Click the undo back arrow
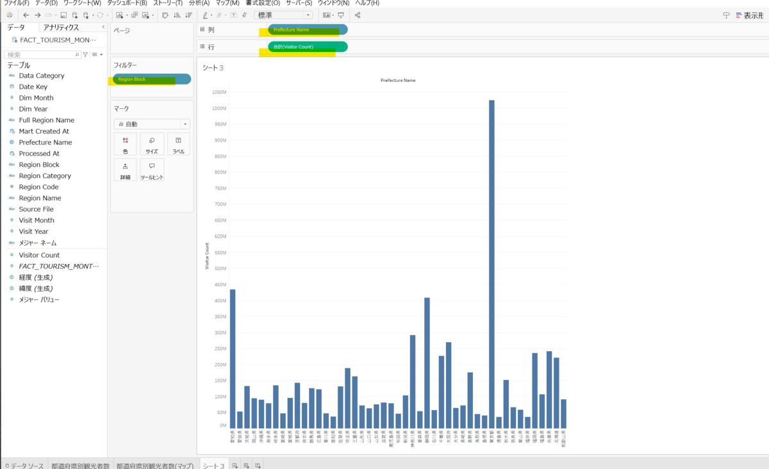This screenshot has width=769, height=469. pos(26,15)
